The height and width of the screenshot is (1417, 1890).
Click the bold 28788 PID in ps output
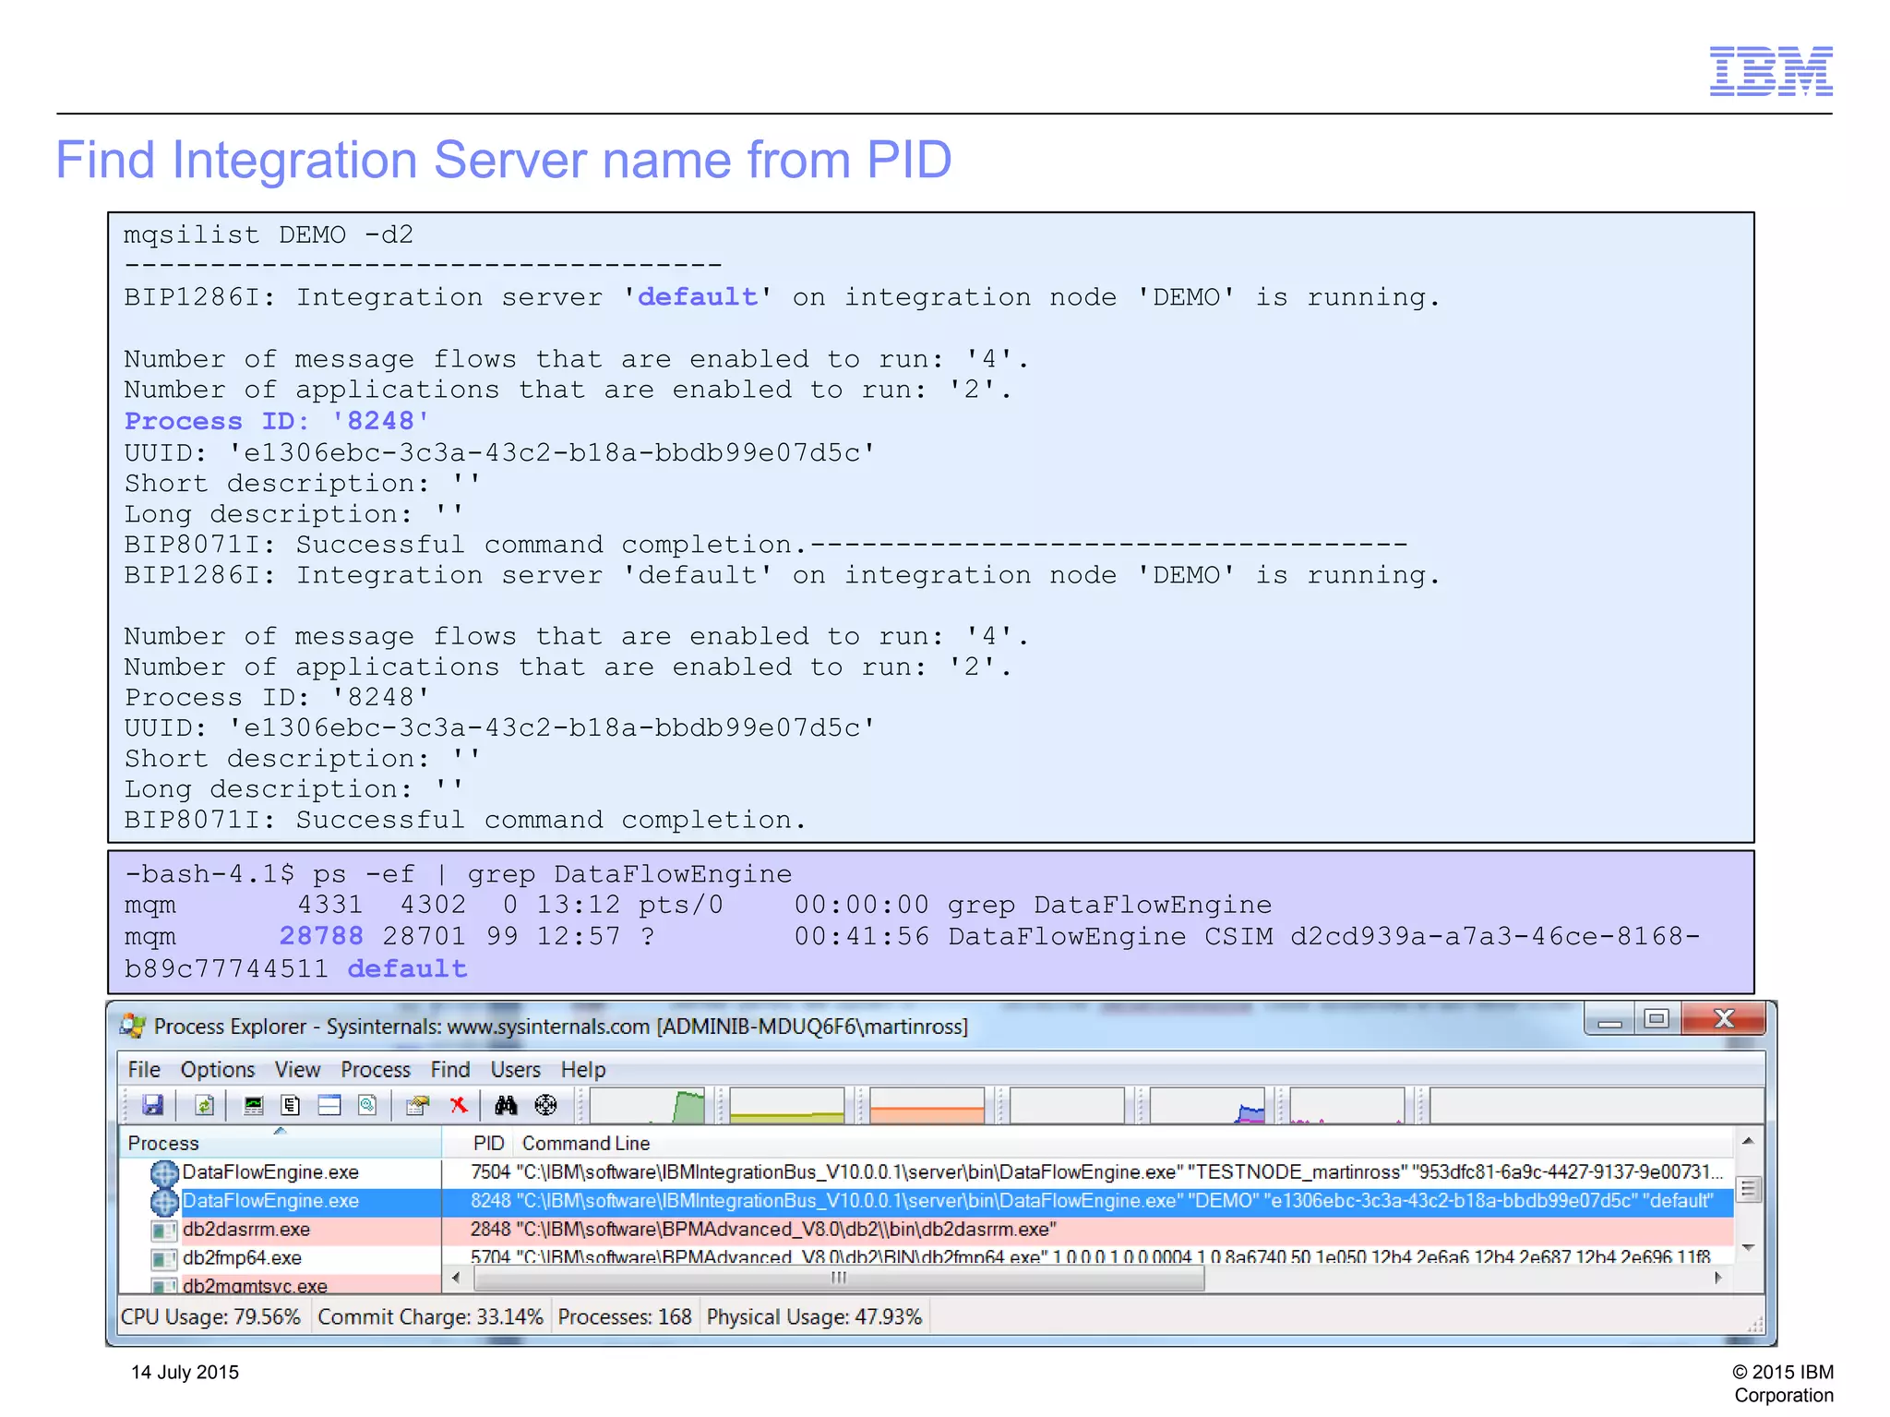321,936
